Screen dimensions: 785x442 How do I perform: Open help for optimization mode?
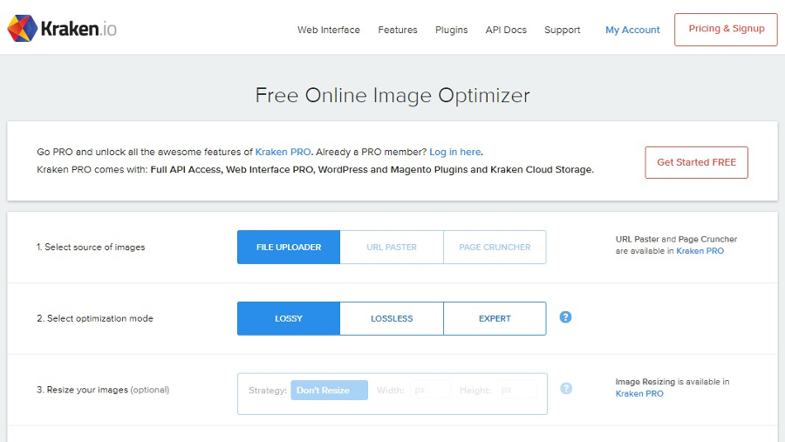tap(565, 316)
